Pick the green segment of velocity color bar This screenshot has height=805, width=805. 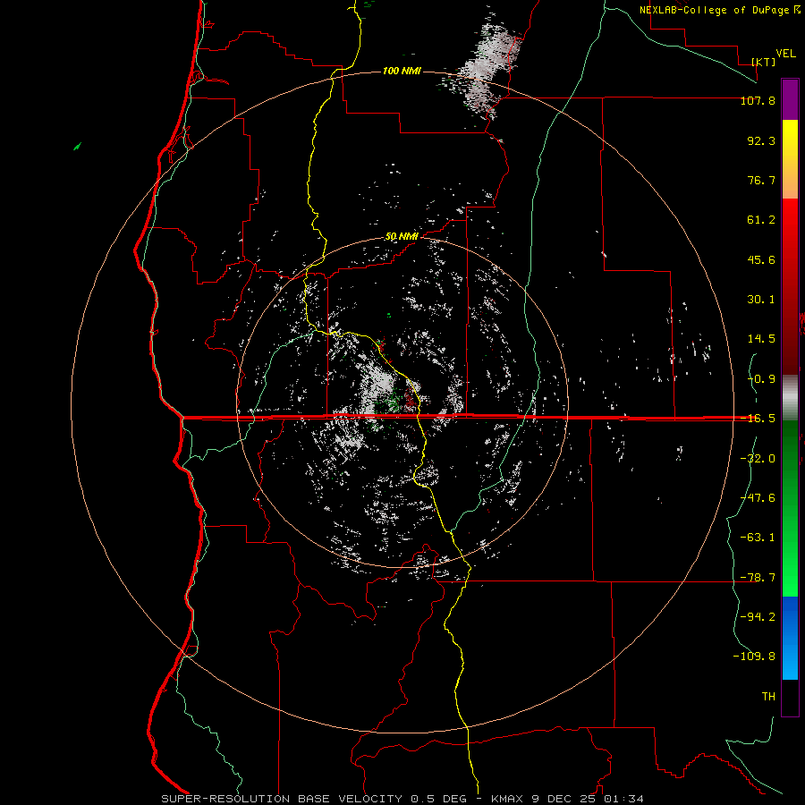point(790,508)
